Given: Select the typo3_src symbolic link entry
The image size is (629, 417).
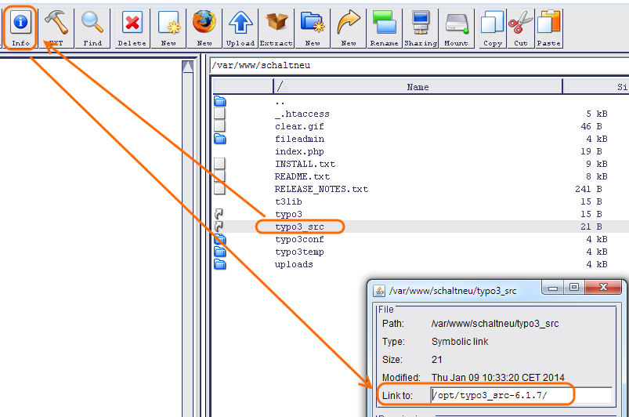Looking at the screenshot, I should point(299,227).
